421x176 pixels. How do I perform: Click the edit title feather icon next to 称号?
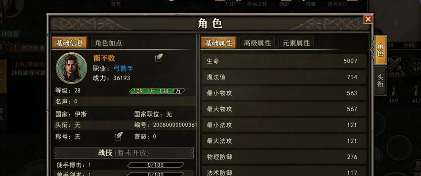pos(118,136)
